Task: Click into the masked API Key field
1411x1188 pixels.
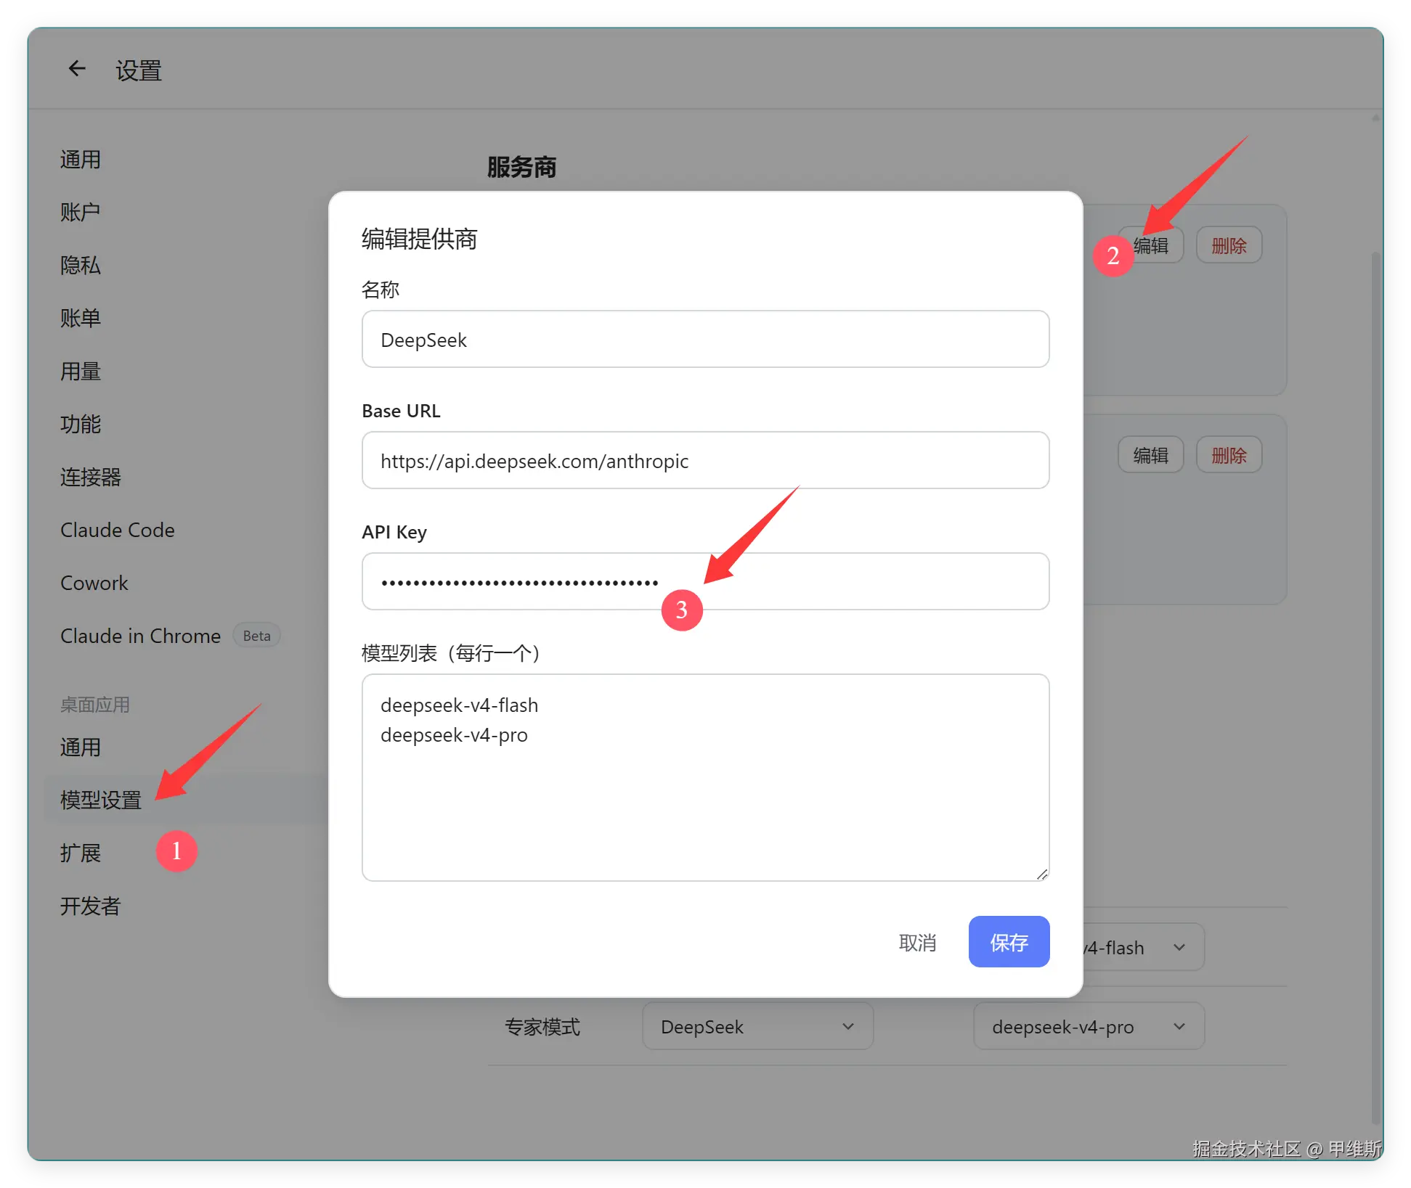Action: (x=705, y=582)
